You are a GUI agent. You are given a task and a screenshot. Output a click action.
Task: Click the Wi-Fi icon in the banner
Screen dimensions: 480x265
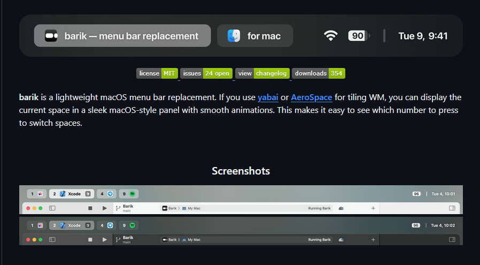[x=331, y=36]
